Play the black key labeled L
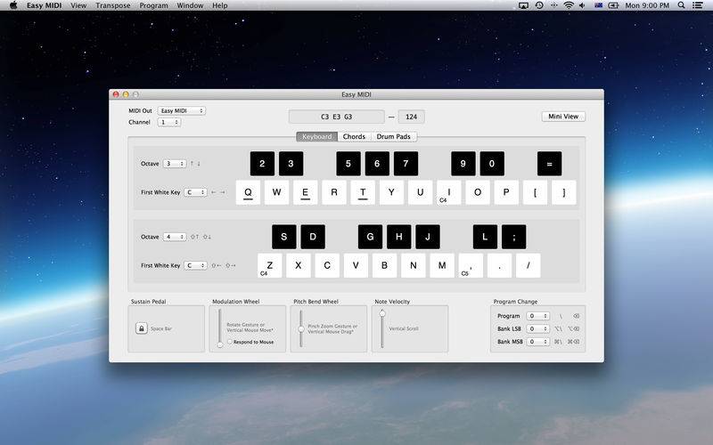 click(485, 237)
